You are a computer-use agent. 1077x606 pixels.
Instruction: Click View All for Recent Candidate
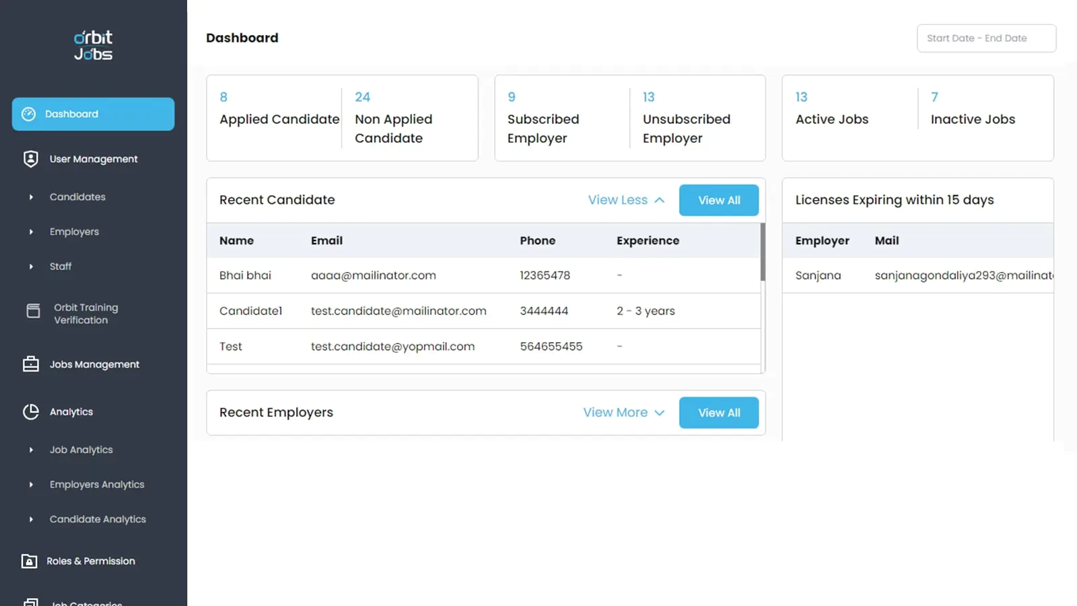click(719, 200)
